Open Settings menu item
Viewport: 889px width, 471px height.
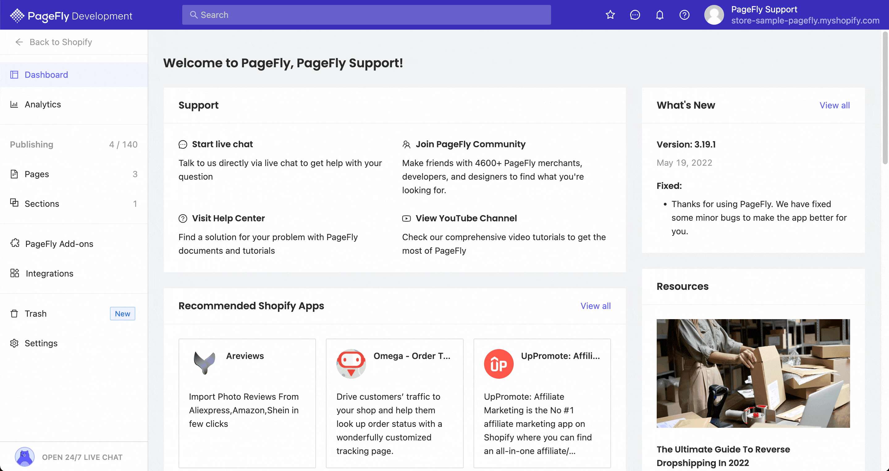click(74, 344)
